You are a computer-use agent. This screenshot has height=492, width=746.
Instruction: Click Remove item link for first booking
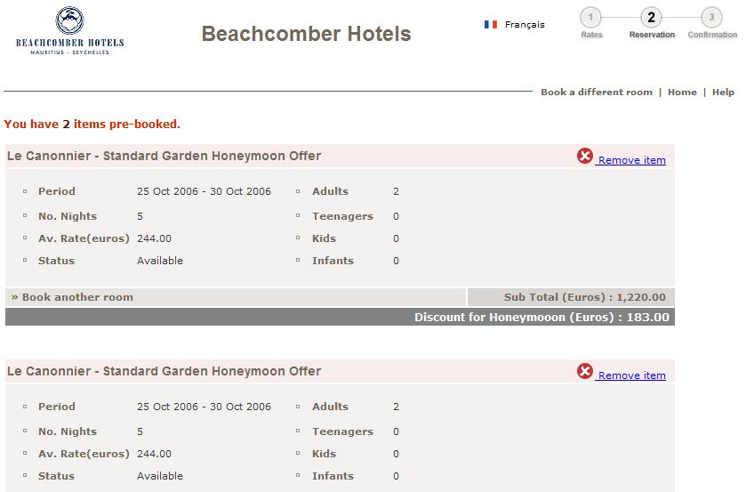631,160
